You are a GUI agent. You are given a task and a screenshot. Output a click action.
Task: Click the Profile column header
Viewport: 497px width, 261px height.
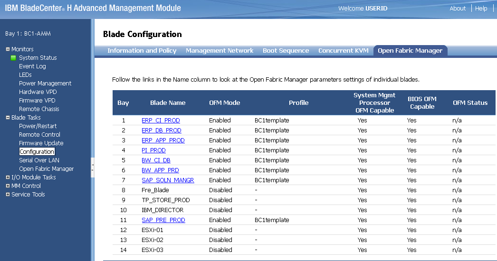[298, 103]
